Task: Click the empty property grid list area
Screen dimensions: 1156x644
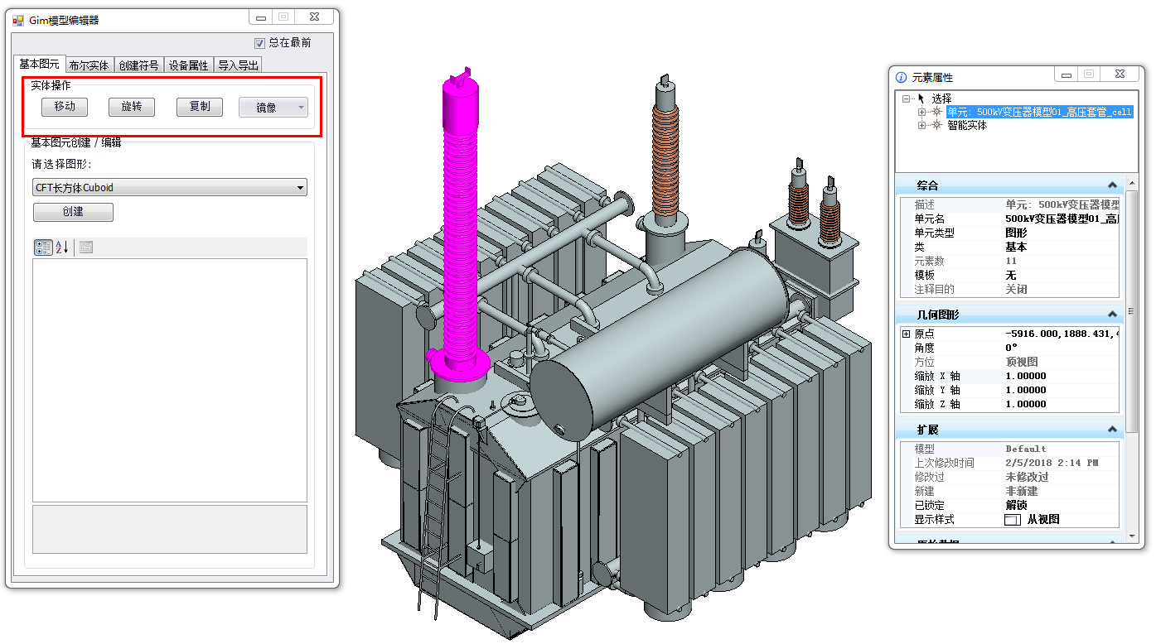Action: point(170,380)
